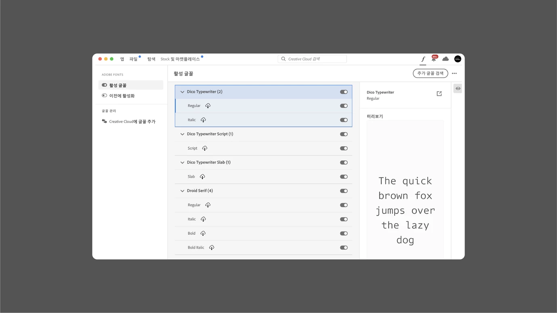Click the more options ellipsis icon
Image resolution: width=557 pixels, height=313 pixels.
pyautogui.click(x=454, y=74)
